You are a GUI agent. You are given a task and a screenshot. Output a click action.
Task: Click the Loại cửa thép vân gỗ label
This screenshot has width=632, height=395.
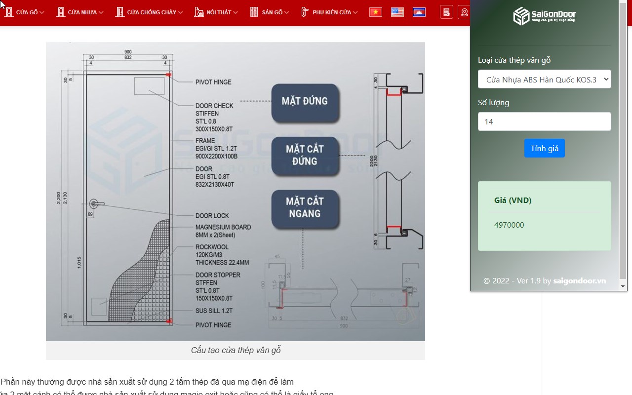coord(514,60)
